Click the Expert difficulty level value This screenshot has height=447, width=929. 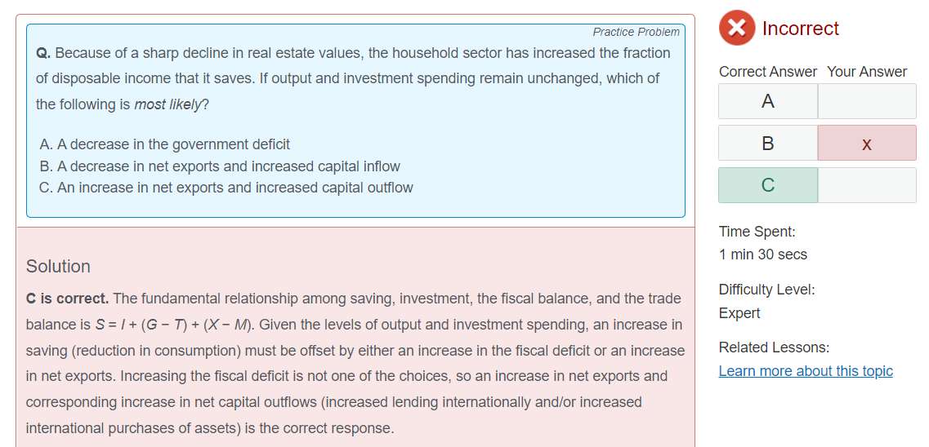click(x=739, y=313)
